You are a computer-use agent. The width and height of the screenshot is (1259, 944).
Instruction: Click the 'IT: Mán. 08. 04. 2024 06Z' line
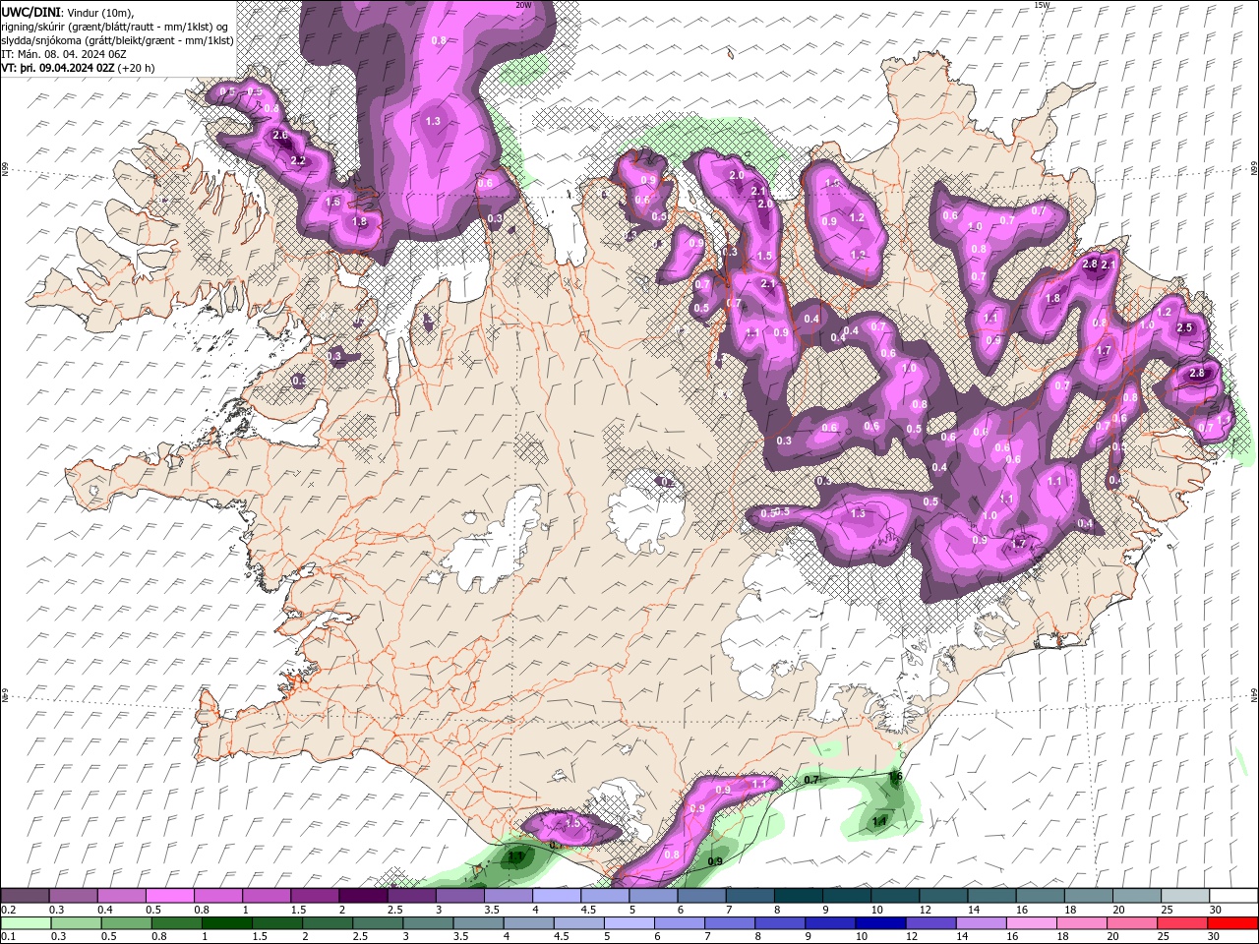(63, 54)
